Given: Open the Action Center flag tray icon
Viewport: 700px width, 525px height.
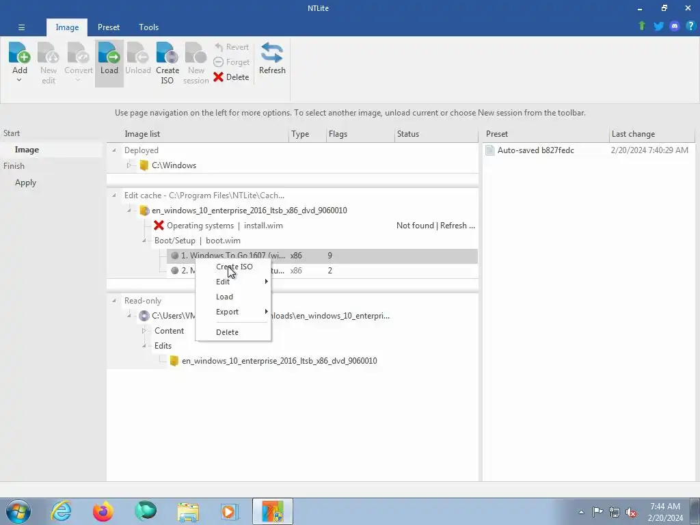Looking at the screenshot, I should (597, 511).
